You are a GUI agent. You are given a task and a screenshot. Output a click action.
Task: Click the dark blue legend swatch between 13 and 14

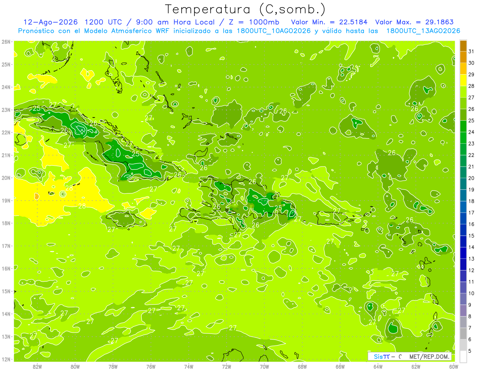click(463, 253)
